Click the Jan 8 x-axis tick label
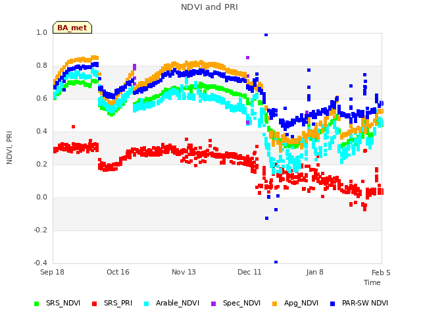The image size is (421, 316). pyautogui.click(x=314, y=272)
